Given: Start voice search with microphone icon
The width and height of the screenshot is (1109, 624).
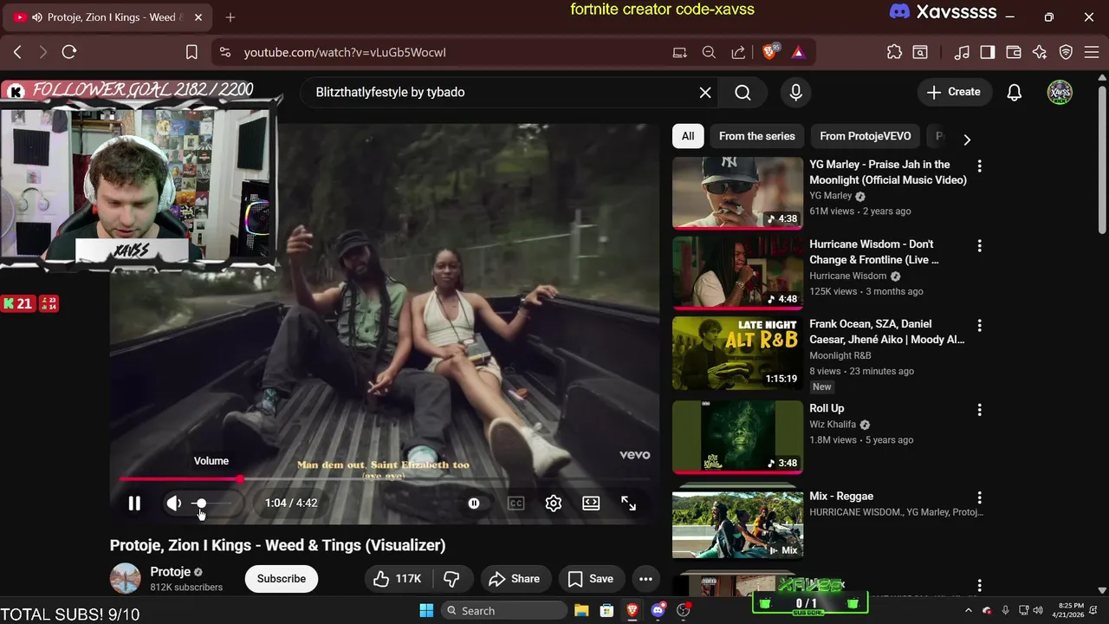Looking at the screenshot, I should [795, 93].
